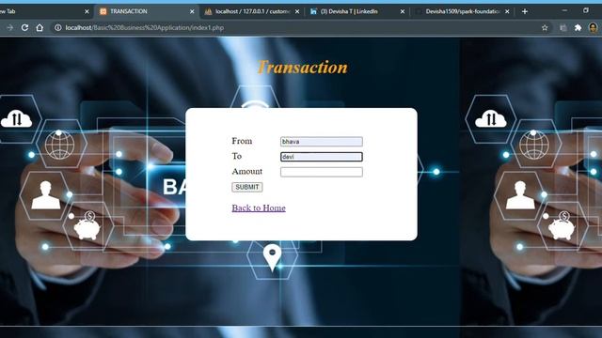Restore the browser window size

[x=586, y=10]
